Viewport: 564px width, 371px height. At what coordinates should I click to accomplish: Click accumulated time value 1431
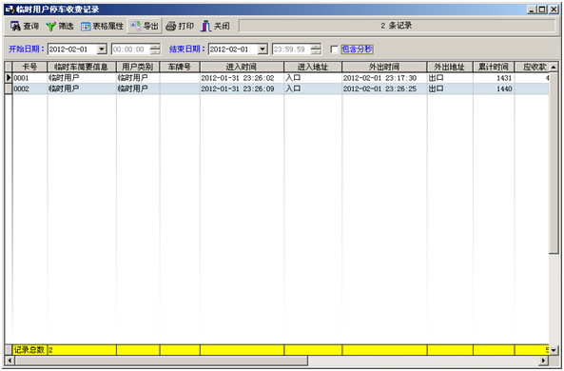pyautogui.click(x=504, y=78)
